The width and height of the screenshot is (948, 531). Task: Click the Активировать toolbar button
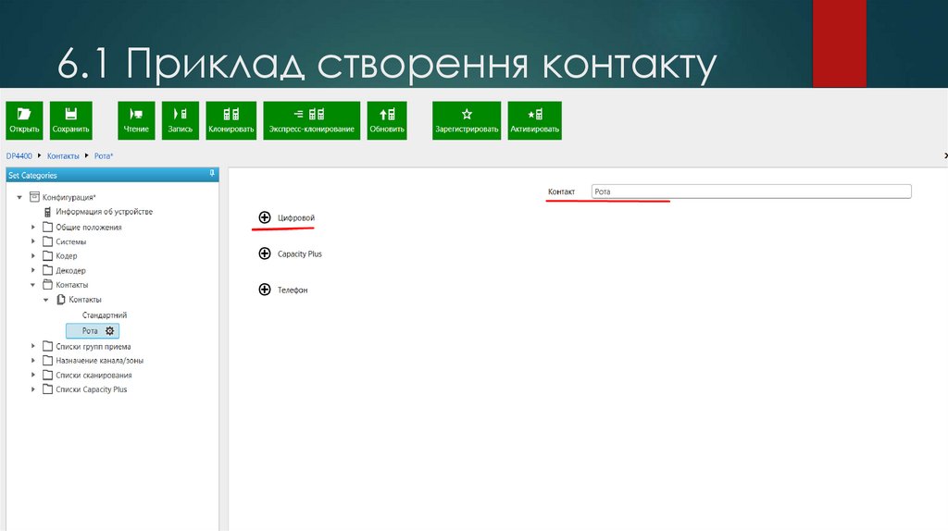534,120
